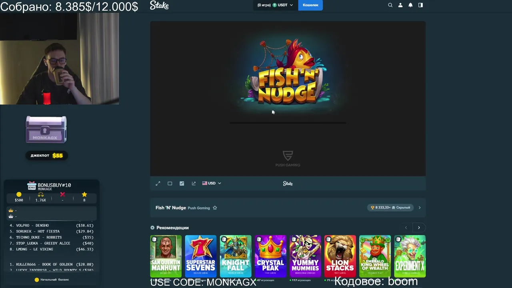Click the ($38.61) amount value

coord(85,226)
